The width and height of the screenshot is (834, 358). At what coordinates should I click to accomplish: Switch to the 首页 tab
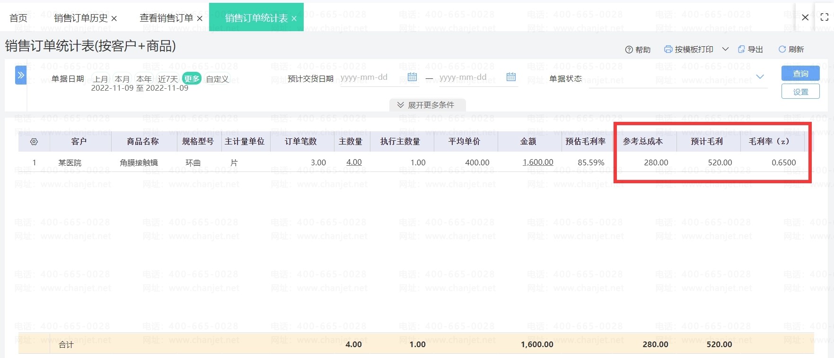click(x=18, y=18)
